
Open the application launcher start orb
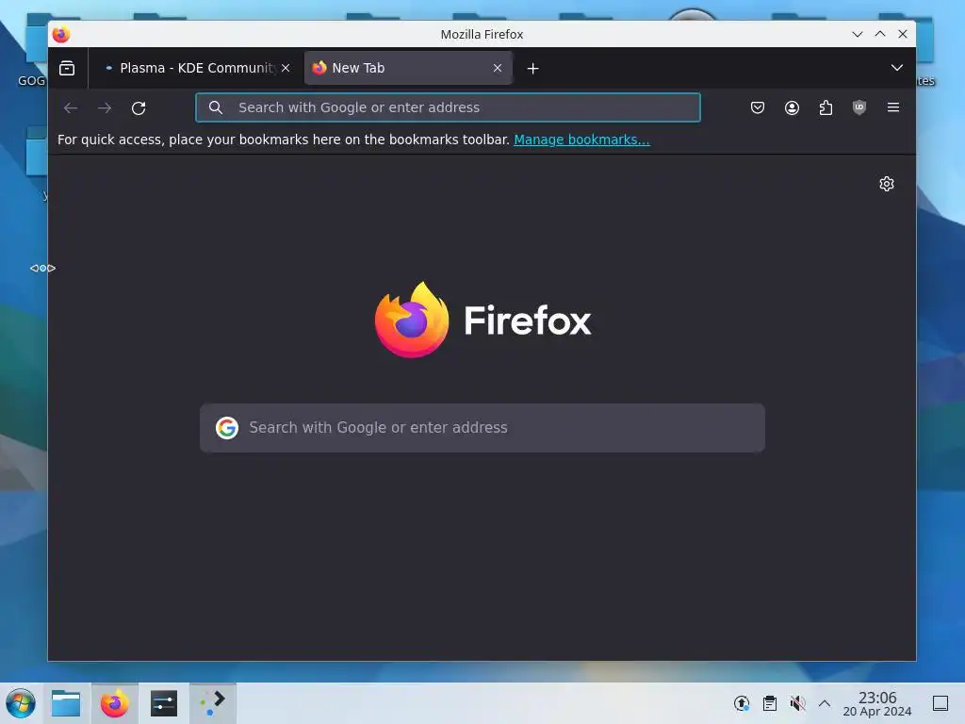coord(21,703)
